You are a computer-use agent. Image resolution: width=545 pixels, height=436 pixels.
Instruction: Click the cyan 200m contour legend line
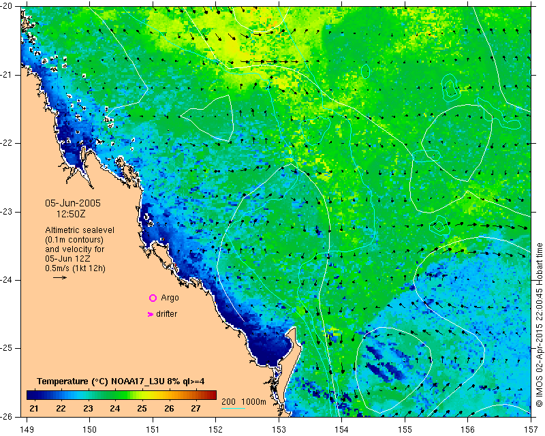pyautogui.click(x=233, y=408)
